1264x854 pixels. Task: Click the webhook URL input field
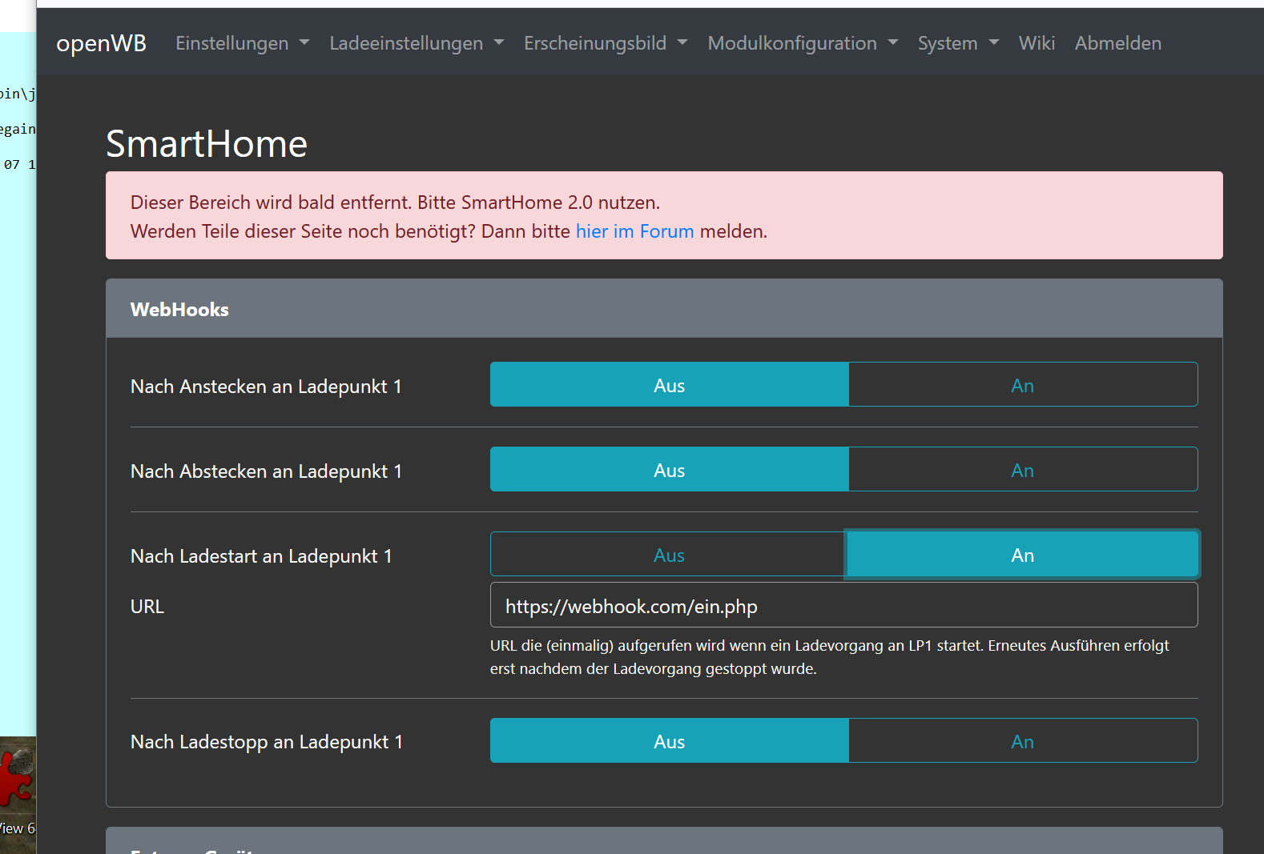(843, 605)
